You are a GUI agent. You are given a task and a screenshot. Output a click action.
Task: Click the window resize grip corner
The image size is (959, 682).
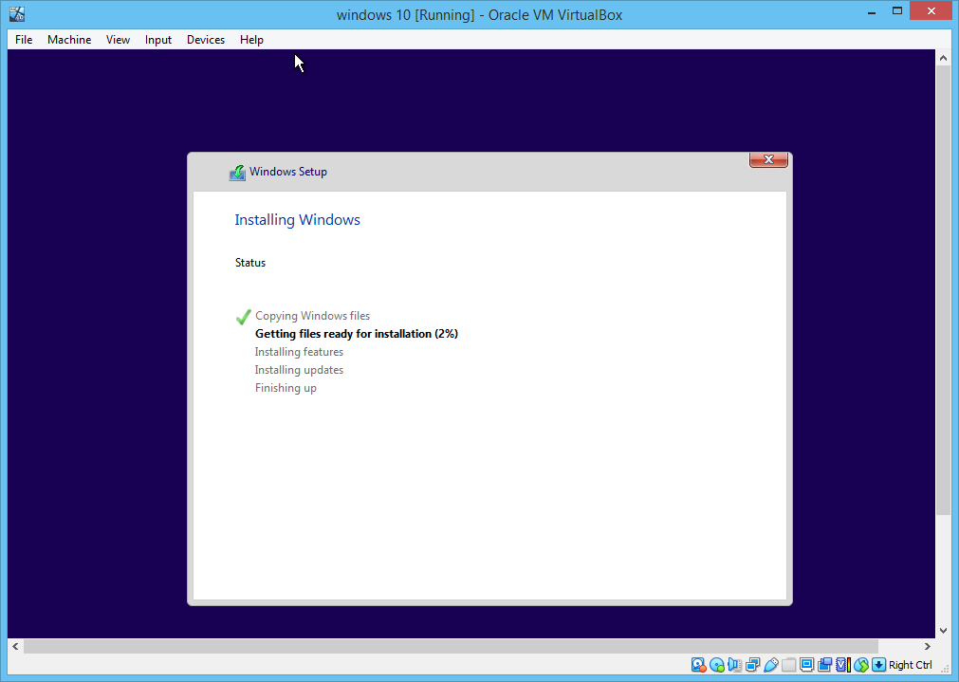[x=945, y=669]
